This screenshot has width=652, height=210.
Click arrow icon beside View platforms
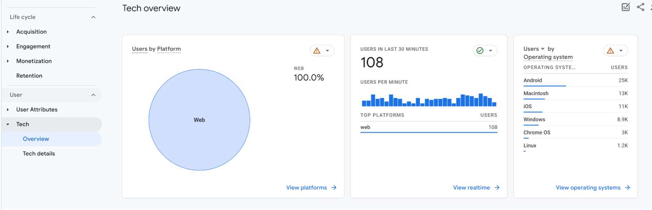(x=334, y=188)
